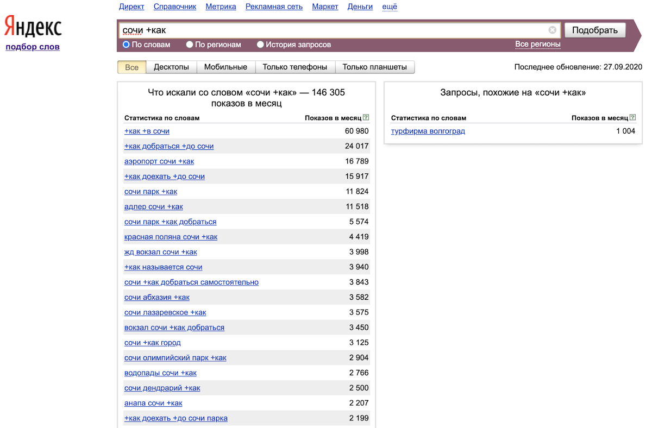Expand the 'ещё' menu in top navigation

point(390,7)
